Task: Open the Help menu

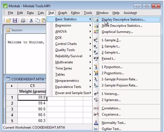Action: click(x=116, y=13)
